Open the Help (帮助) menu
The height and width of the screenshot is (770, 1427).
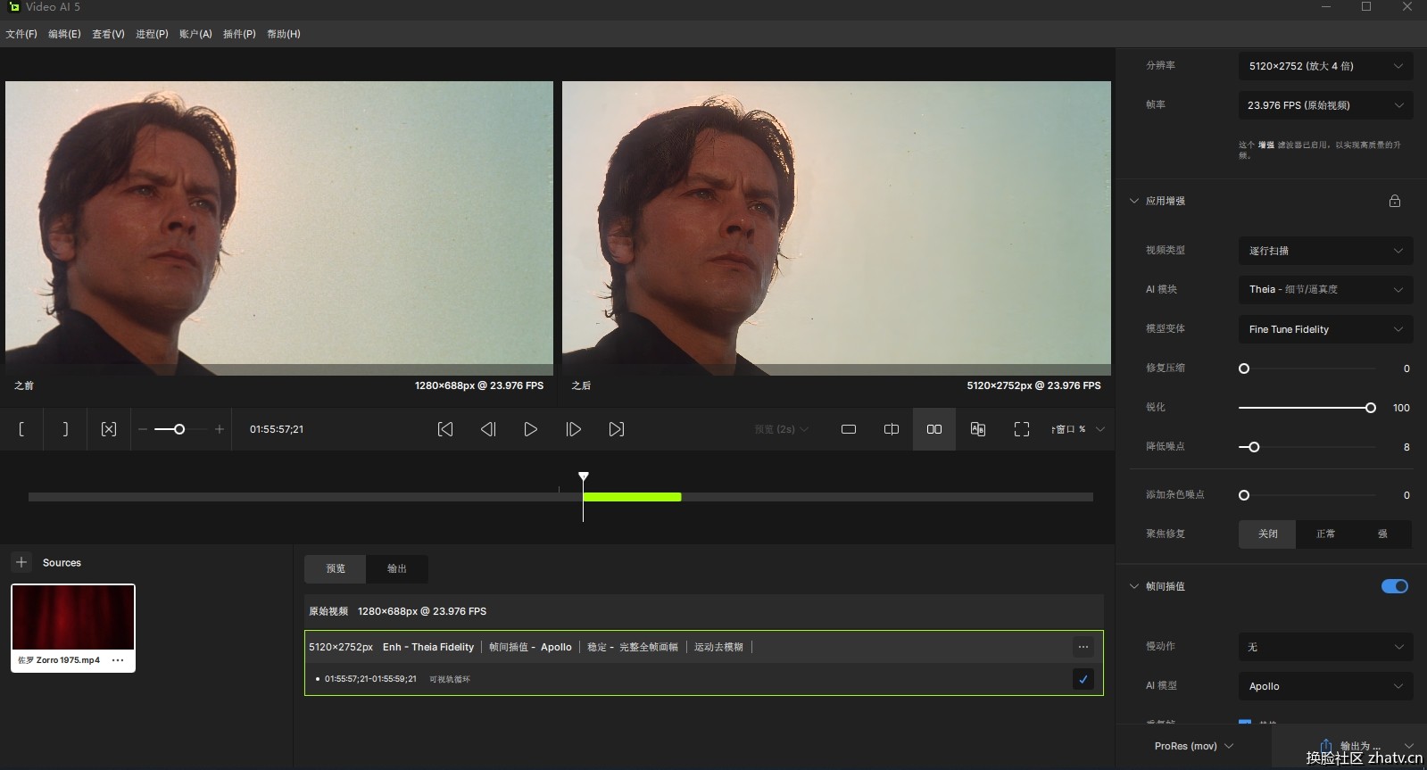[x=284, y=34]
